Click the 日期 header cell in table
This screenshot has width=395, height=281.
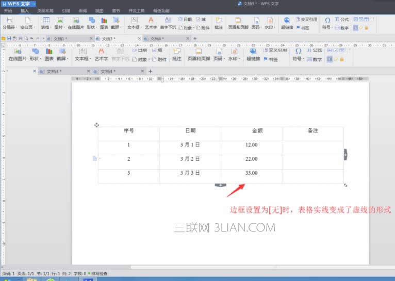[190, 134]
